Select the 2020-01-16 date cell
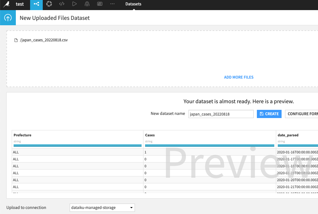The height and width of the screenshot is (214, 318). (x=297, y=152)
